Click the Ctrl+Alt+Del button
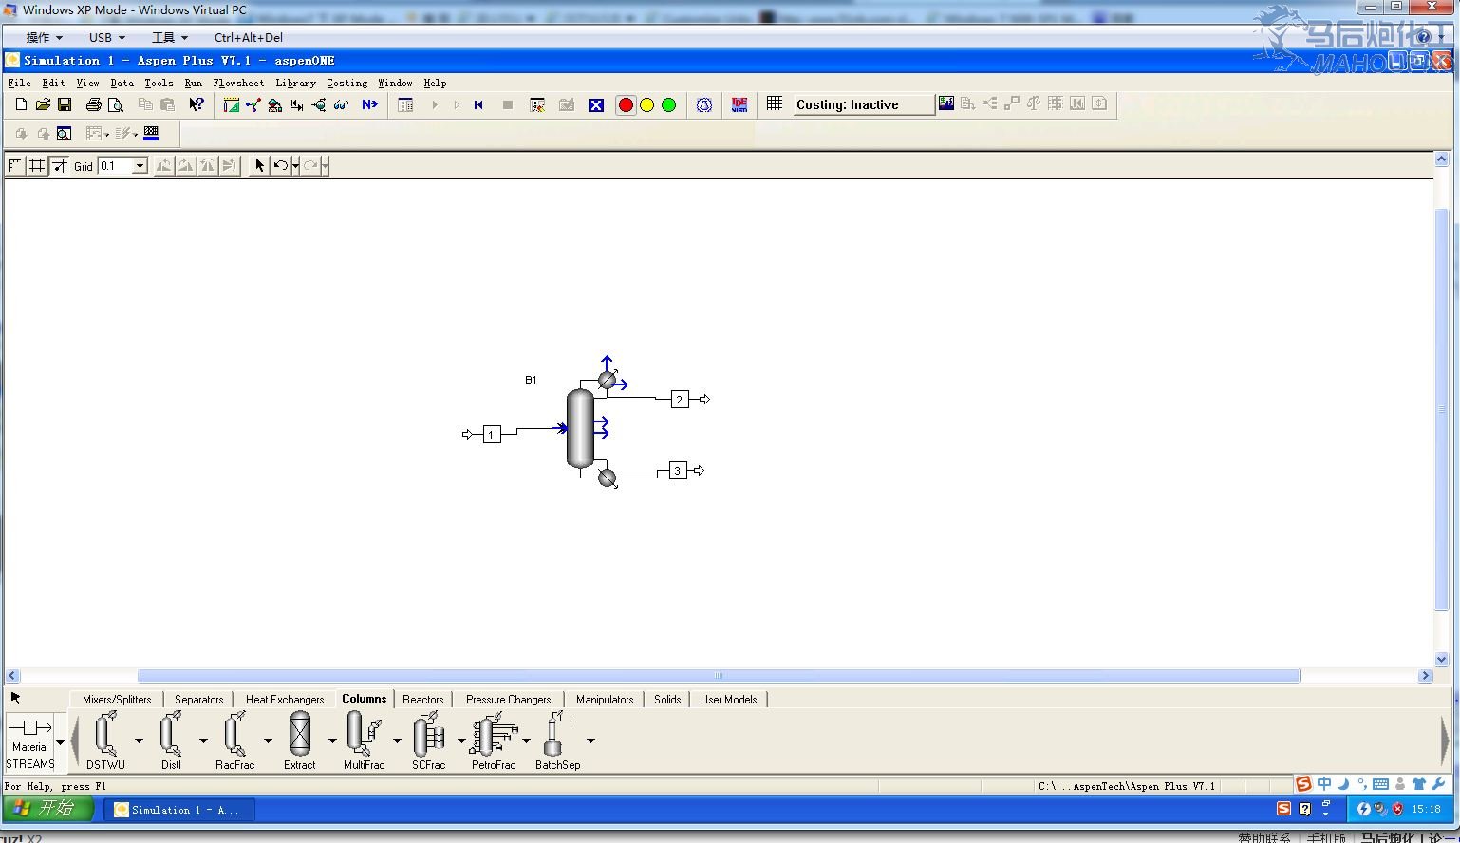Viewport: 1460px width, 843px height. (249, 37)
